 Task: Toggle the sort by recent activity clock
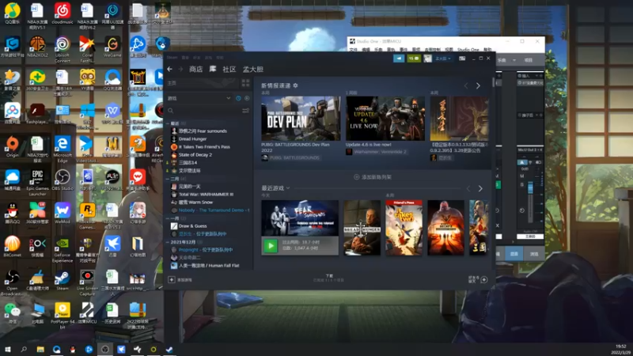tap(238, 98)
